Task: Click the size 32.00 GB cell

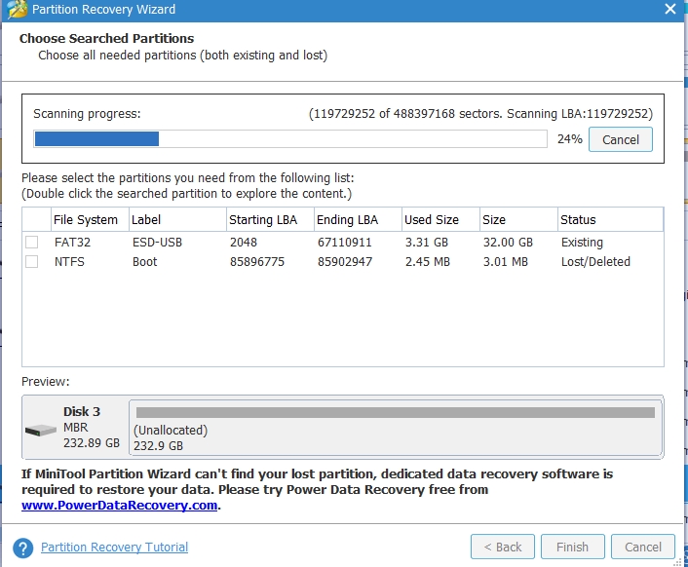Action: tap(508, 242)
